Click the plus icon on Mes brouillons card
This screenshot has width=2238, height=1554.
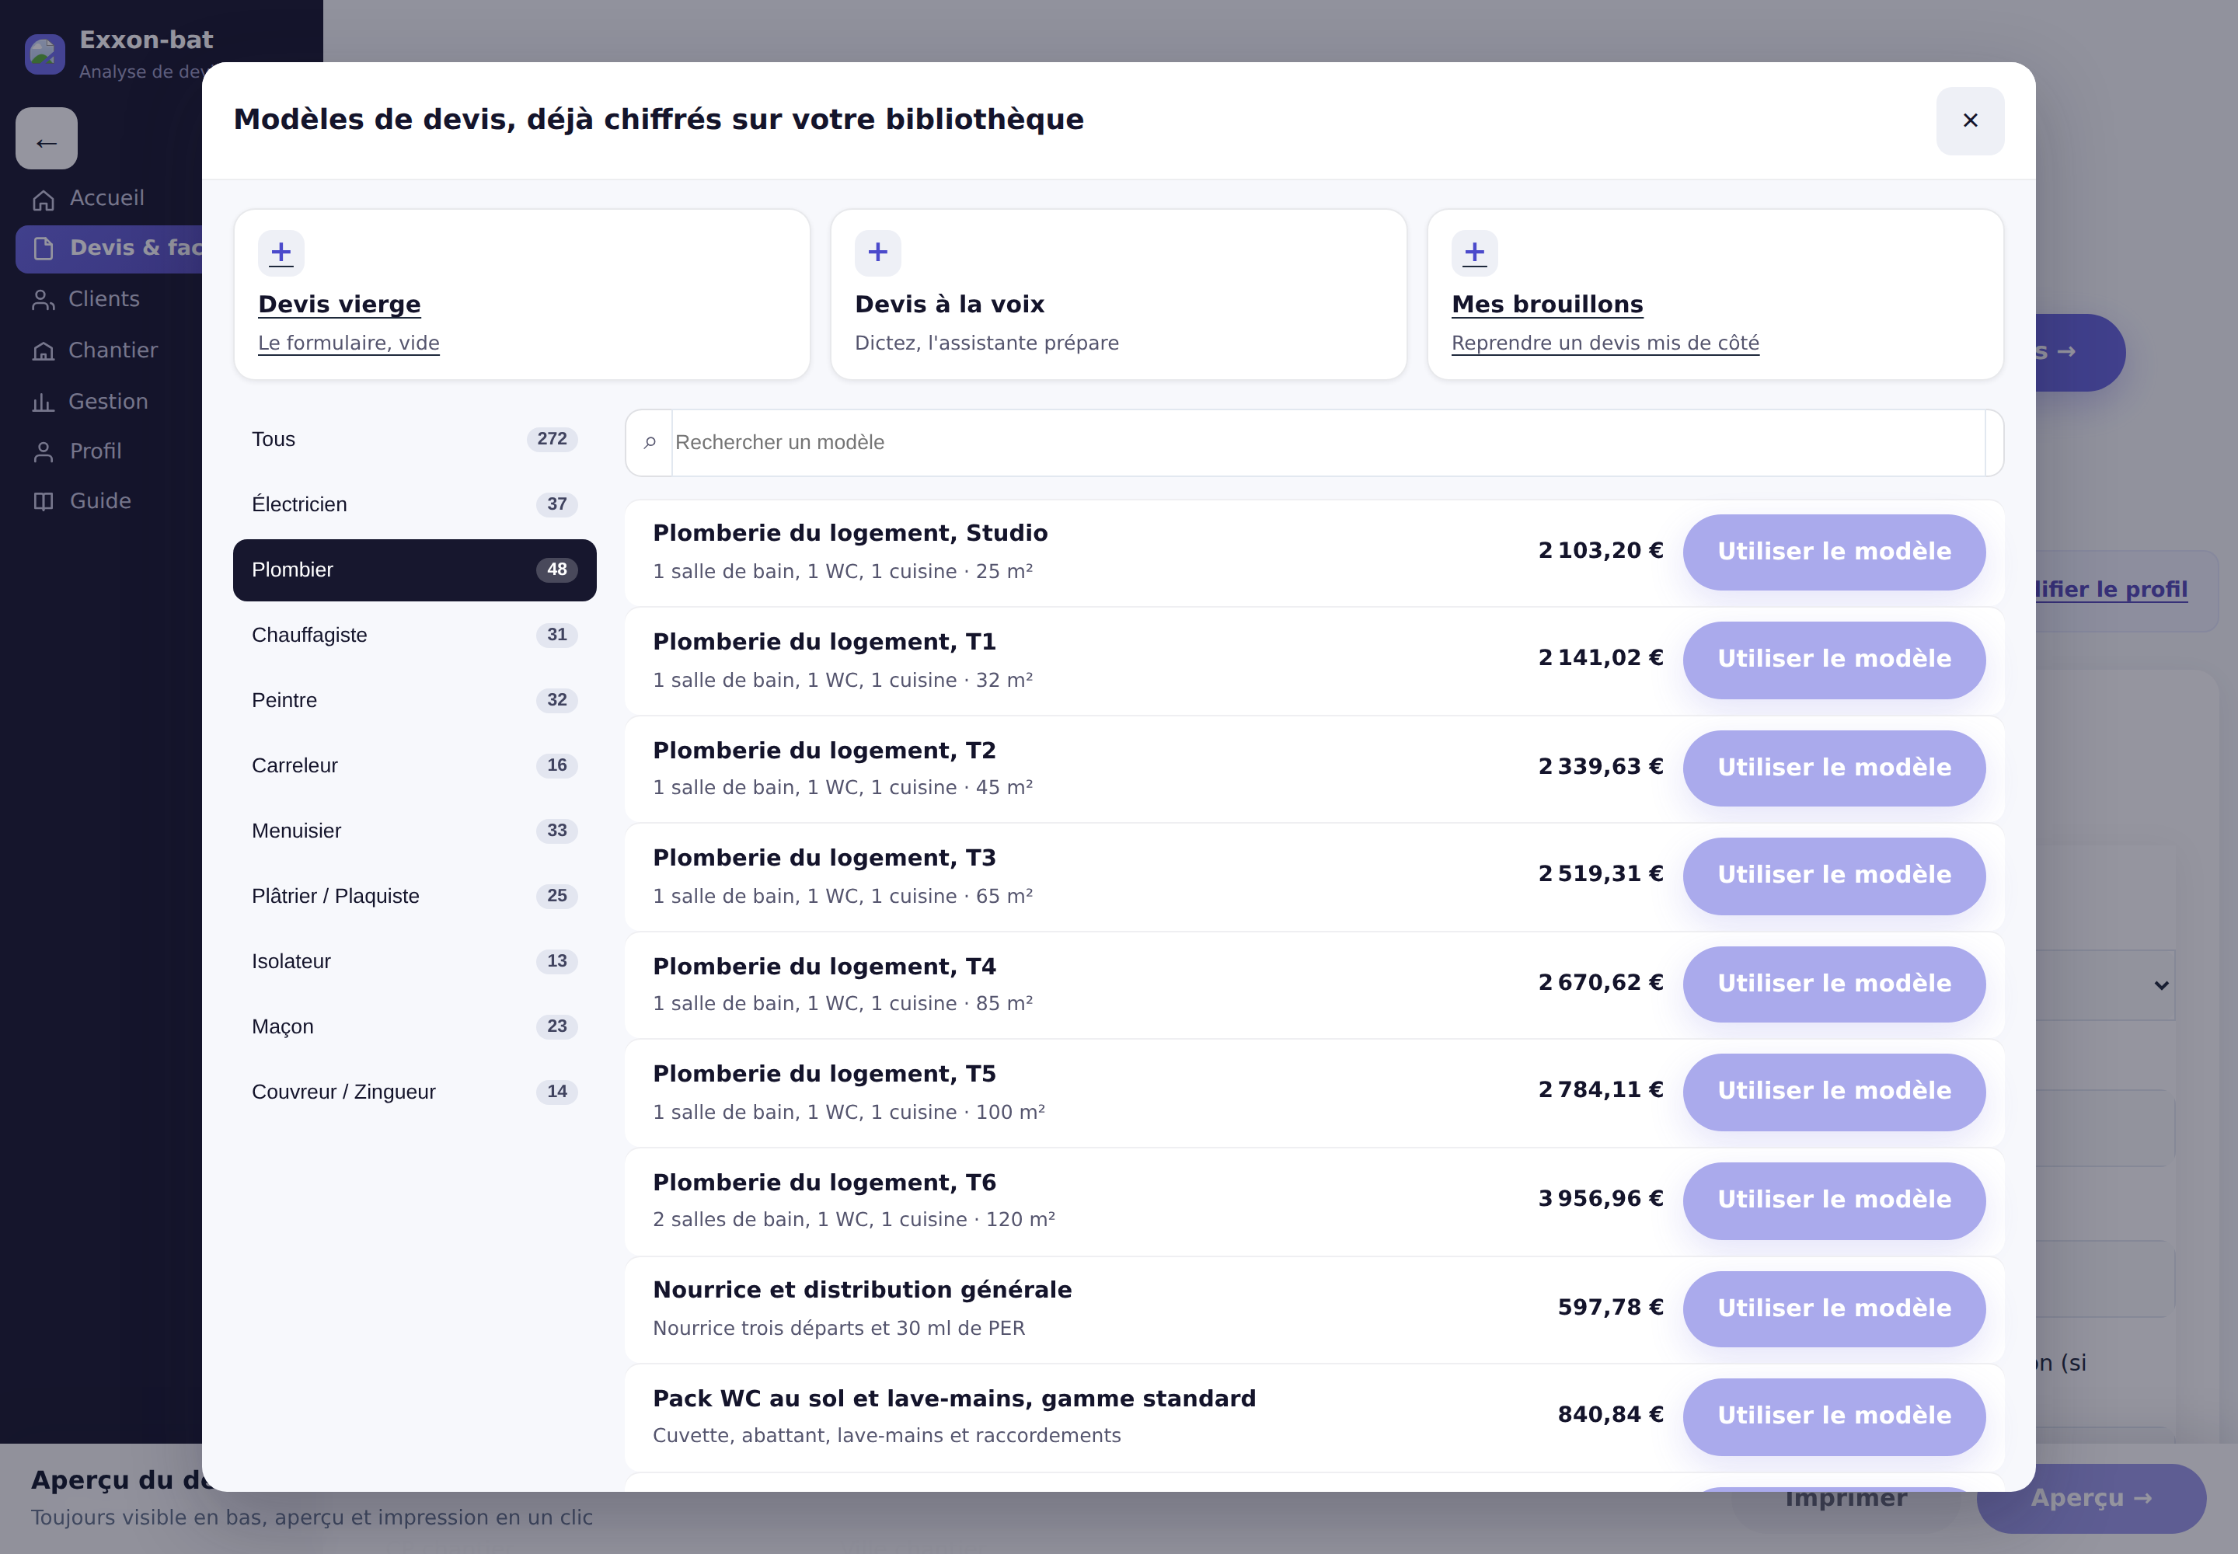pyautogui.click(x=1474, y=253)
